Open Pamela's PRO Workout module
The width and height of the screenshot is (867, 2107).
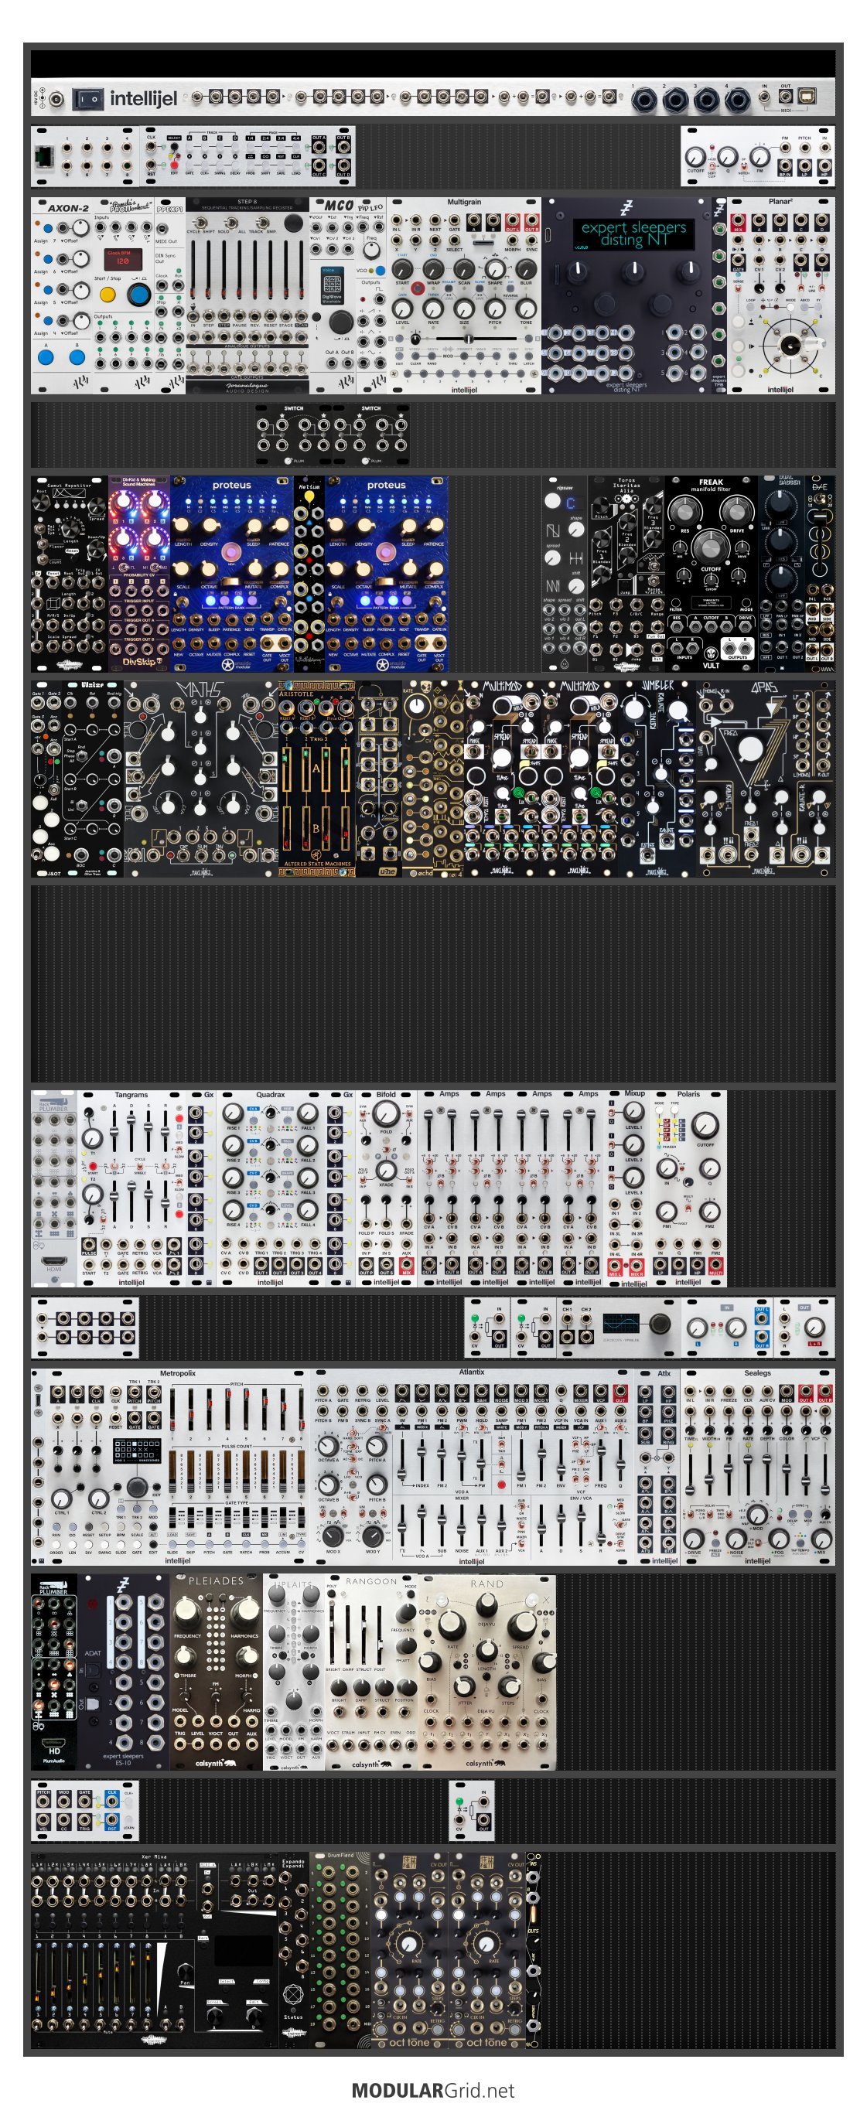tap(125, 295)
